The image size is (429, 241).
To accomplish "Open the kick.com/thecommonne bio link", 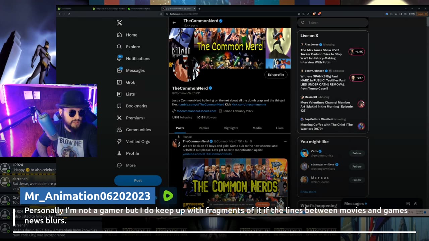I will point(249,104).
